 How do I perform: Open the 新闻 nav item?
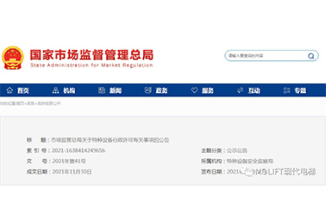point(115,90)
